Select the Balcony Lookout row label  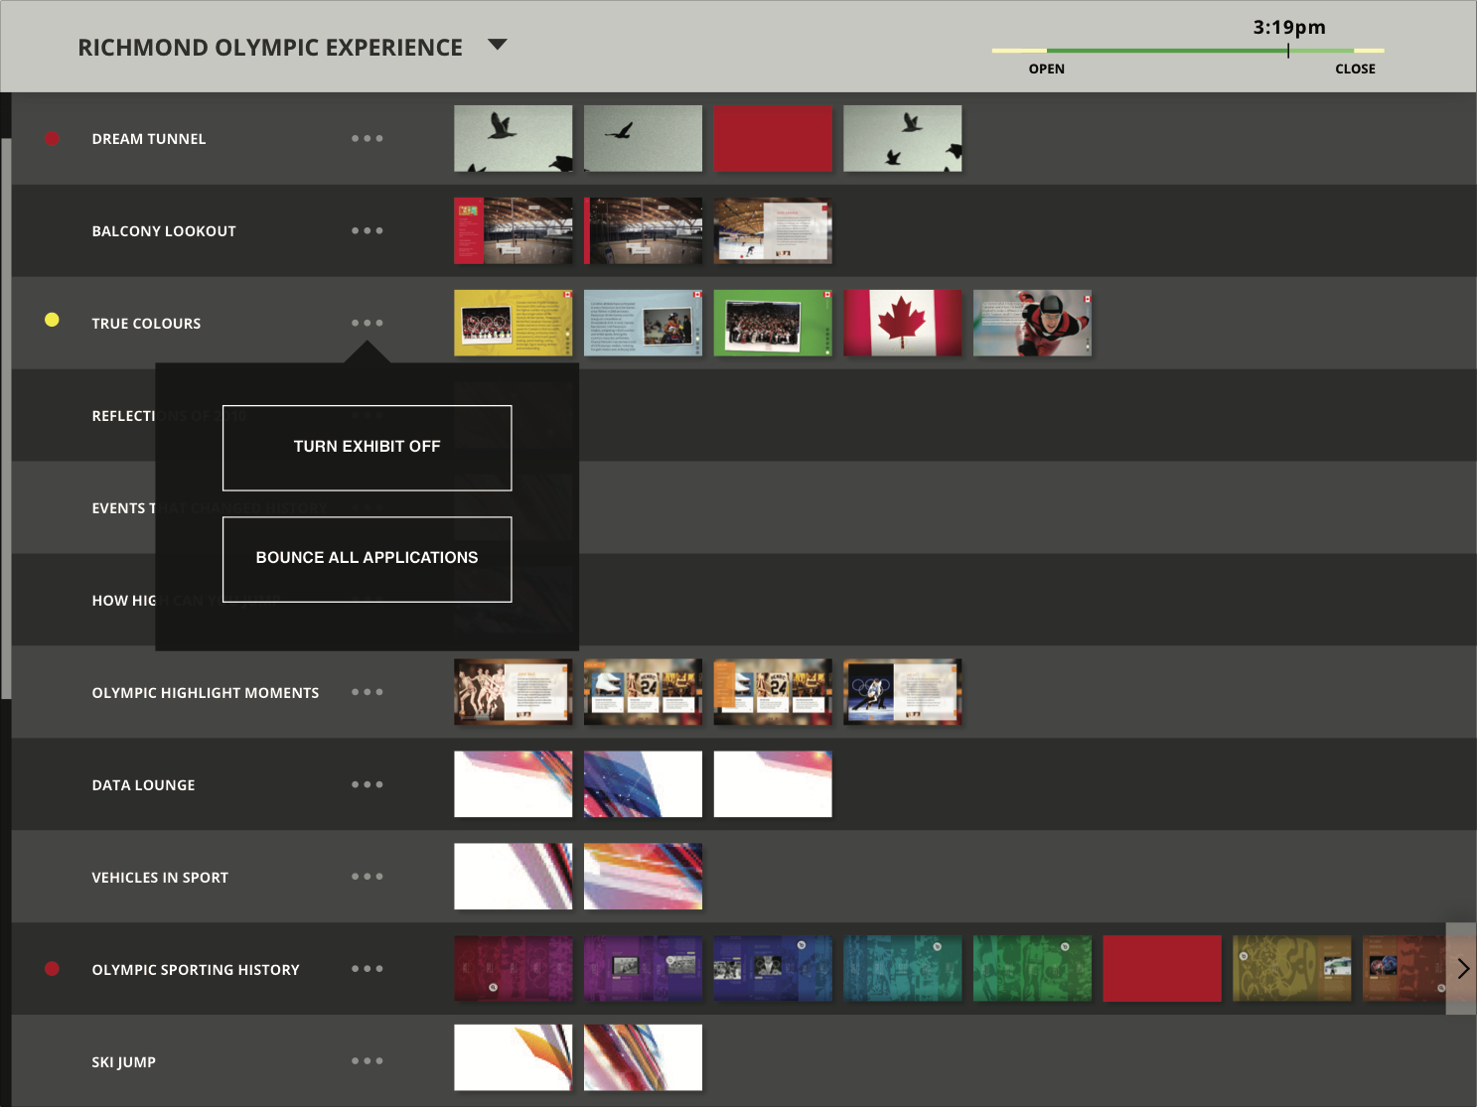click(164, 231)
